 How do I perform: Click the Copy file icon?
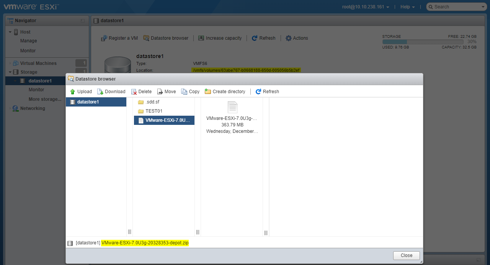(x=184, y=92)
